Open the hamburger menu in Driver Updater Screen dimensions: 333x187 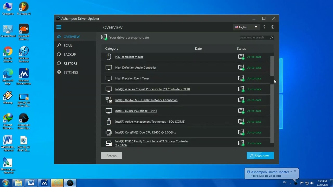(59, 27)
